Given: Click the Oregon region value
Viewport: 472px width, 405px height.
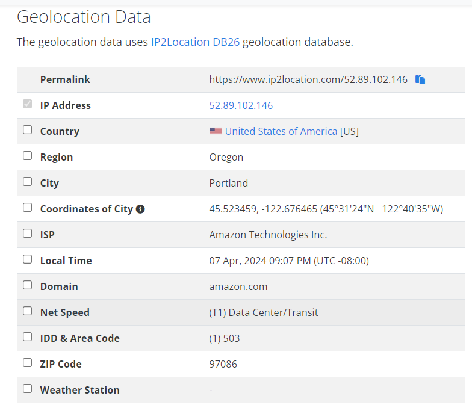Looking at the screenshot, I should click(226, 158).
